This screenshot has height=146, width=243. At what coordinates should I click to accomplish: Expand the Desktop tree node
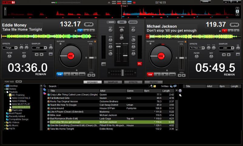[5, 86]
